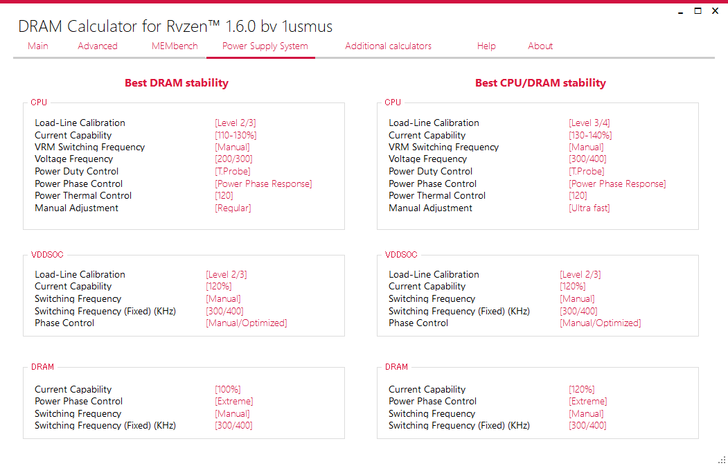The width and height of the screenshot is (728, 466).
Task: Click [Manual/Optimized] value under Best CPU/DRAM stability
Action: (x=601, y=323)
